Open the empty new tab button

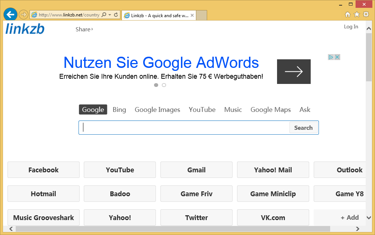coord(202,15)
